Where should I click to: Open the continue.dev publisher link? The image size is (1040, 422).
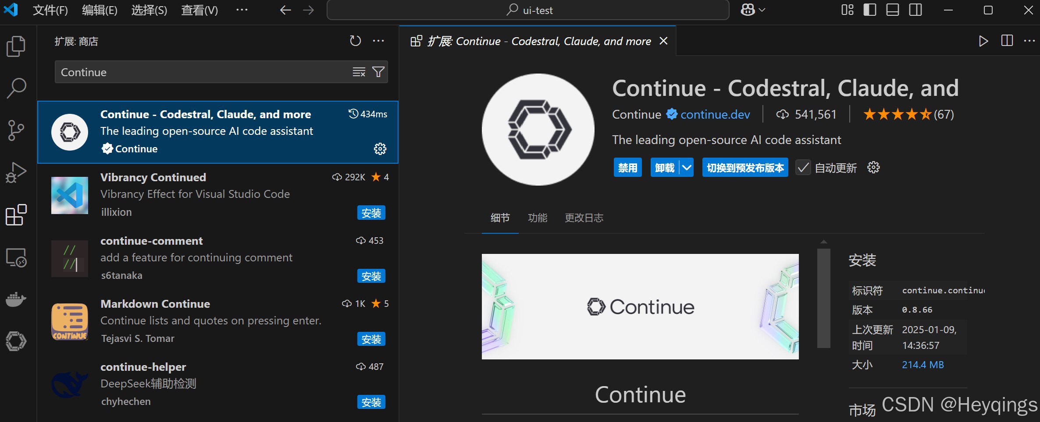coord(715,115)
